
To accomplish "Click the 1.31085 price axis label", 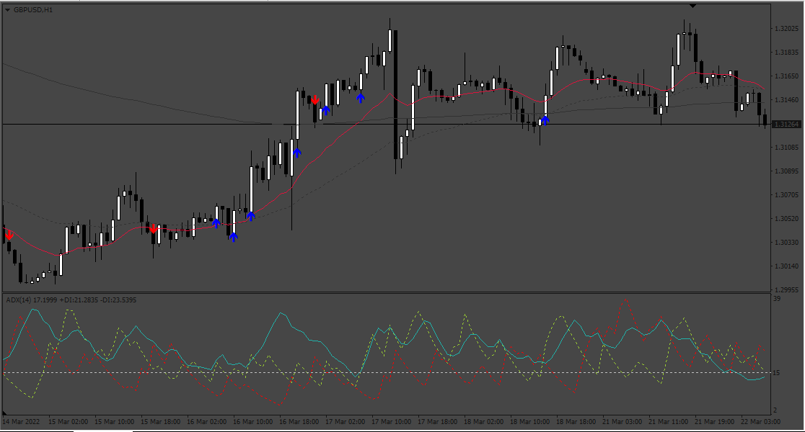I will (x=786, y=148).
